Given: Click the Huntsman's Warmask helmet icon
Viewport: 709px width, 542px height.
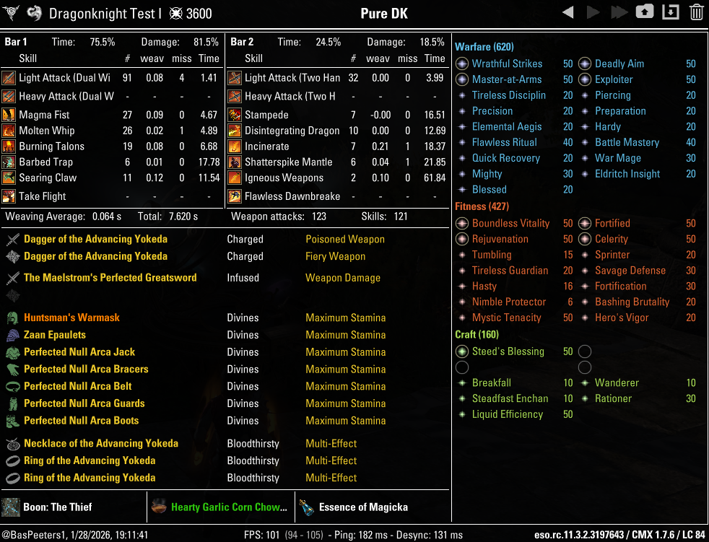Looking at the screenshot, I should [13, 318].
